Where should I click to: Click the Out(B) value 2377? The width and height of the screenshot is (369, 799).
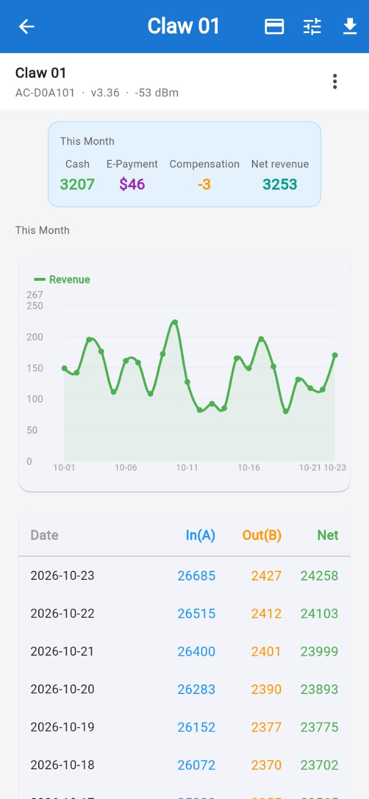[266, 727]
